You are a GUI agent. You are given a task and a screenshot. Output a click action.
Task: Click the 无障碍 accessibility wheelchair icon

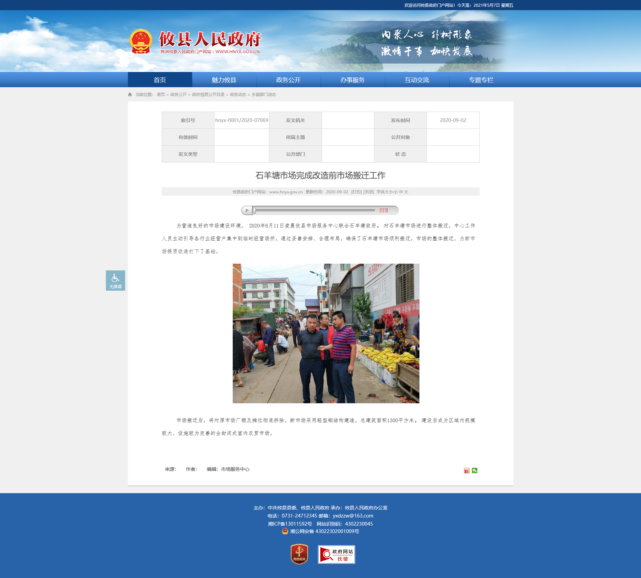(x=115, y=280)
